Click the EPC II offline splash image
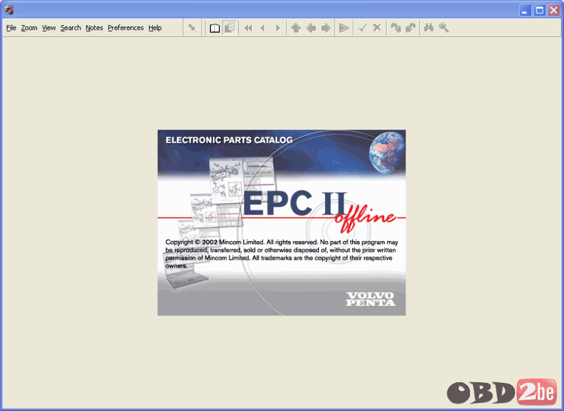 [281, 222]
